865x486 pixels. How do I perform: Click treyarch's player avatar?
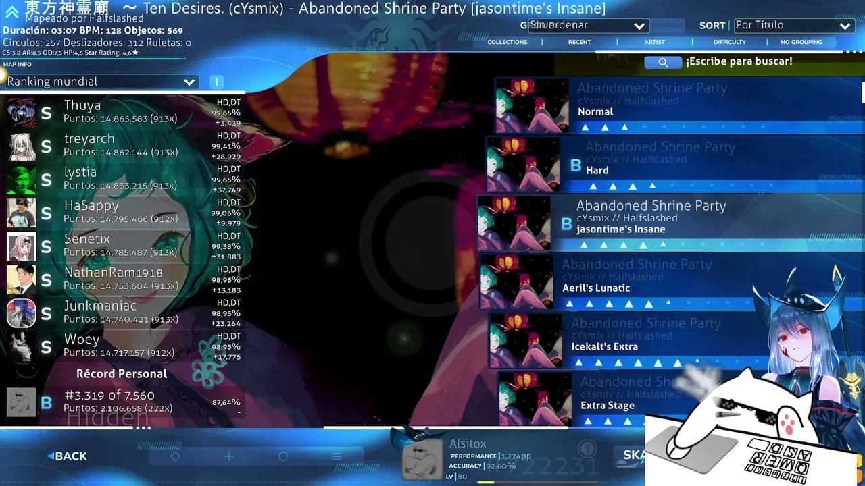(21, 146)
